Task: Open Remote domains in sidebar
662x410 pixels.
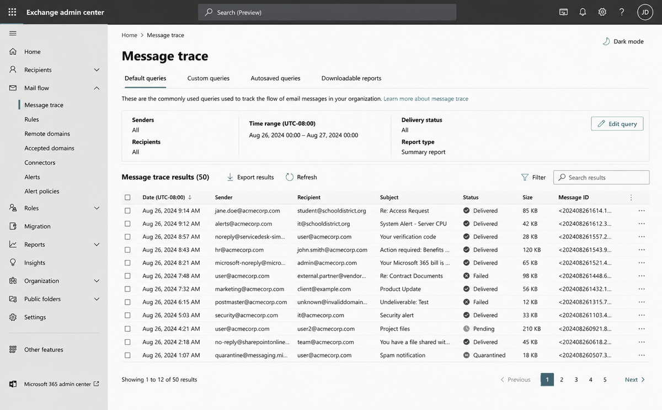Action: pos(47,134)
